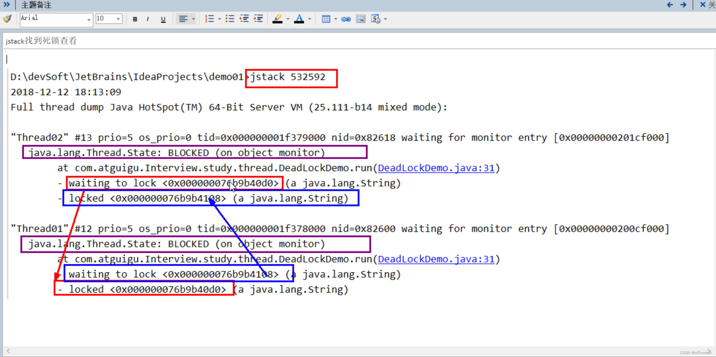Viewport: 716px width, 357px height.
Task: Toggle bold formatting
Action: 135,19
